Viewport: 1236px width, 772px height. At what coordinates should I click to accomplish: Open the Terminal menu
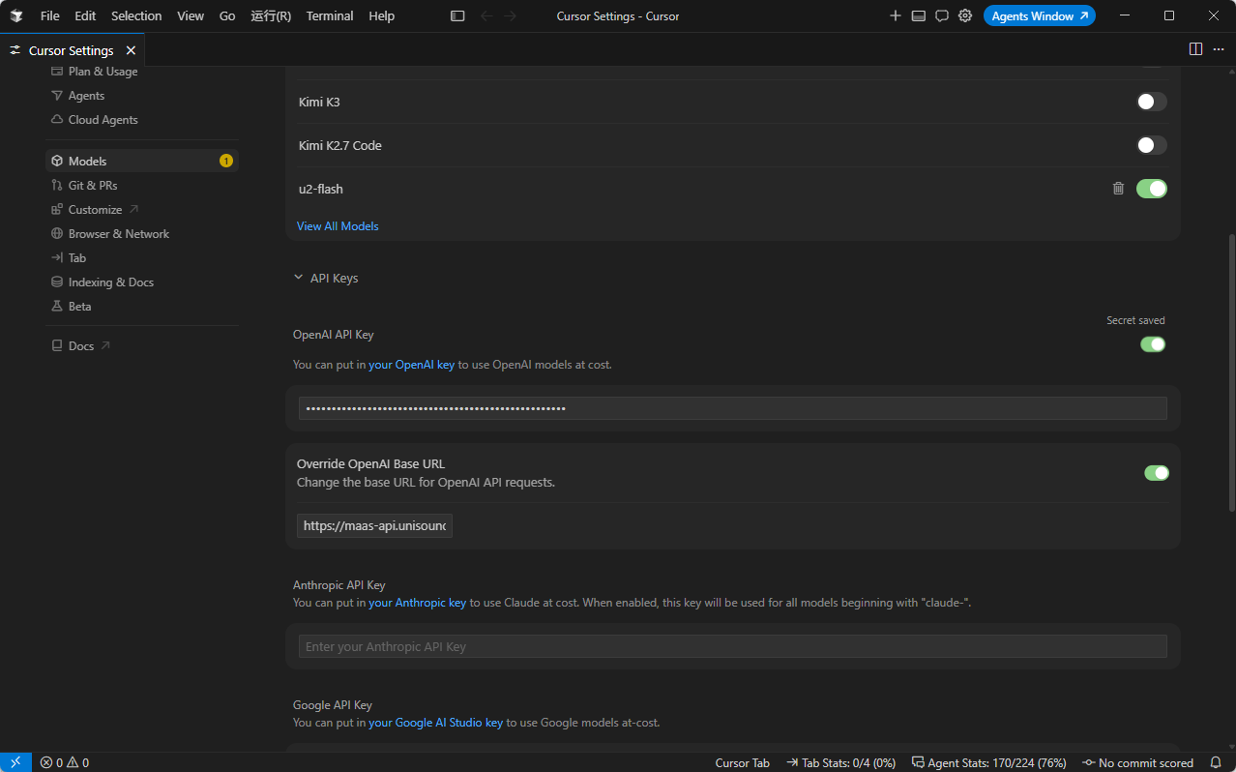click(330, 16)
